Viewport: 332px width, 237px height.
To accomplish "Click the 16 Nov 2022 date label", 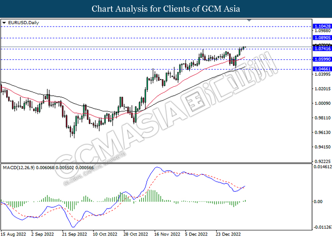I will click(167, 234).
